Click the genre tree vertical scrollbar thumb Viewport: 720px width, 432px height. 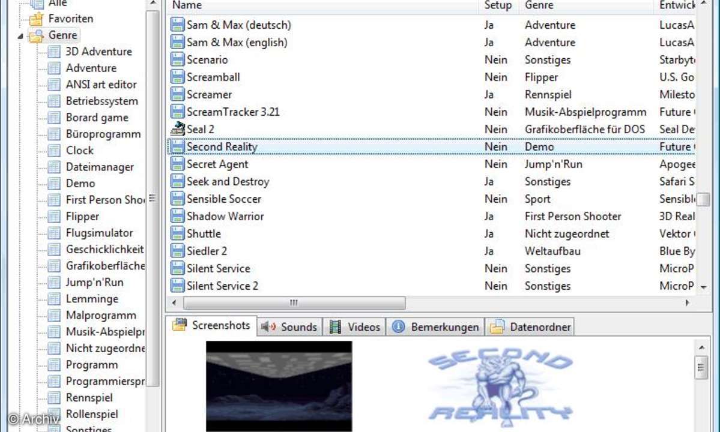153,198
